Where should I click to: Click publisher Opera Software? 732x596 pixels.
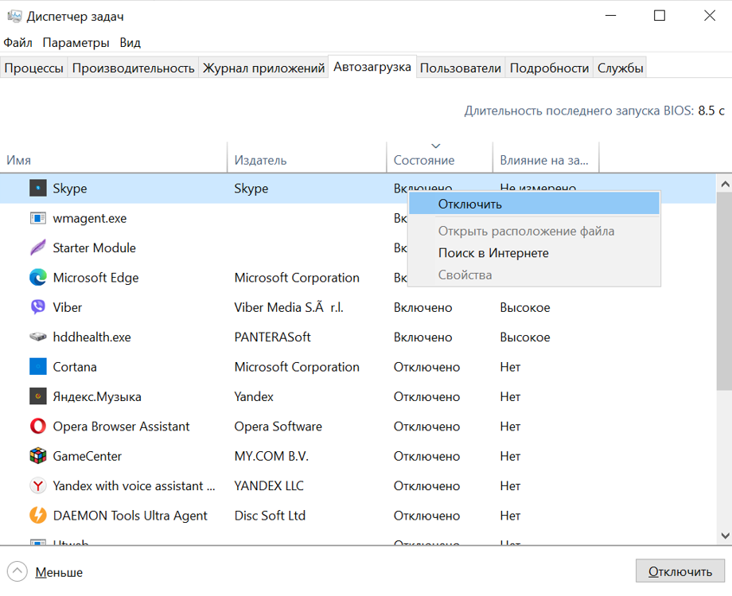tap(278, 427)
